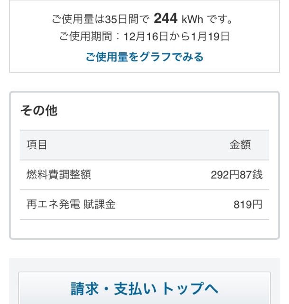
Task: Tap the 請求・支払いトップへ button
Action: point(144,288)
